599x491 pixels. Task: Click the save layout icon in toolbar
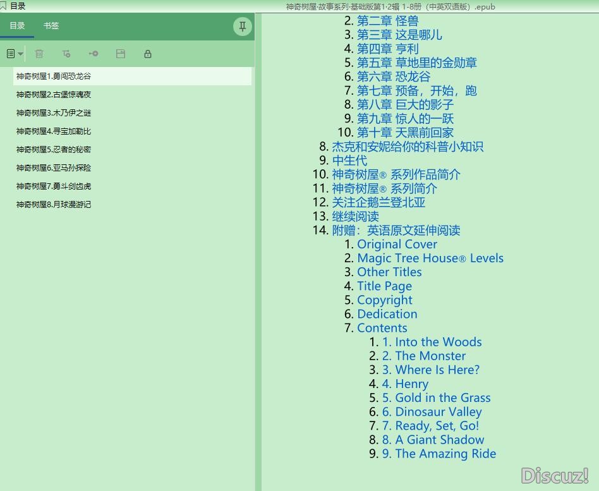pyautogui.click(x=121, y=54)
